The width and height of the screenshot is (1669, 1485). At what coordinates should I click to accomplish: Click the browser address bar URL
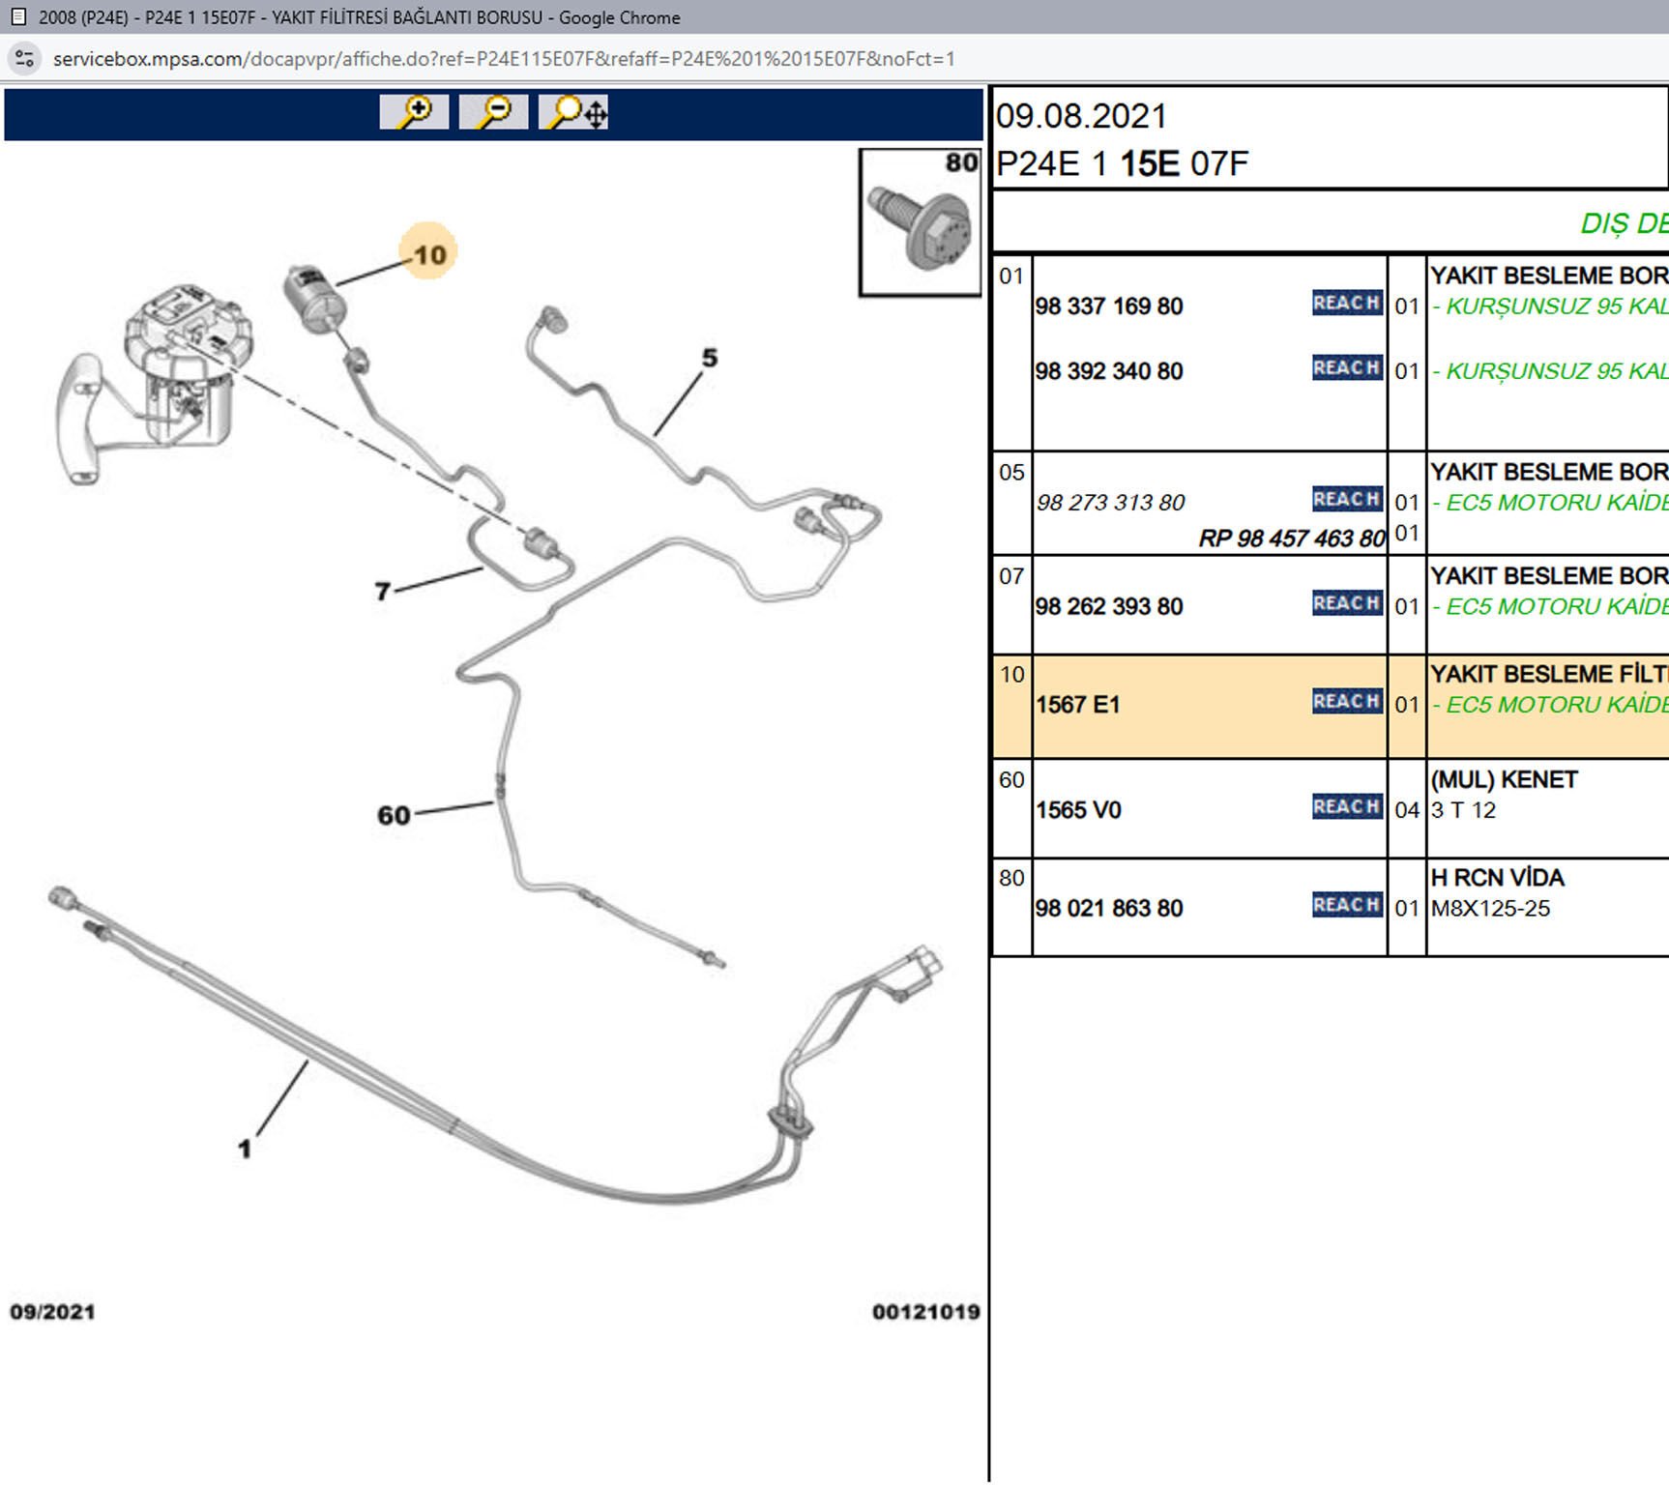point(503,59)
